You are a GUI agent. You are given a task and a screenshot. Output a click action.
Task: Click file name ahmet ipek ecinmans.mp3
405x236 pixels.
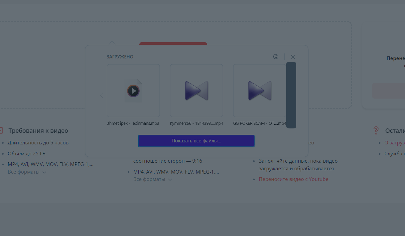tap(133, 123)
